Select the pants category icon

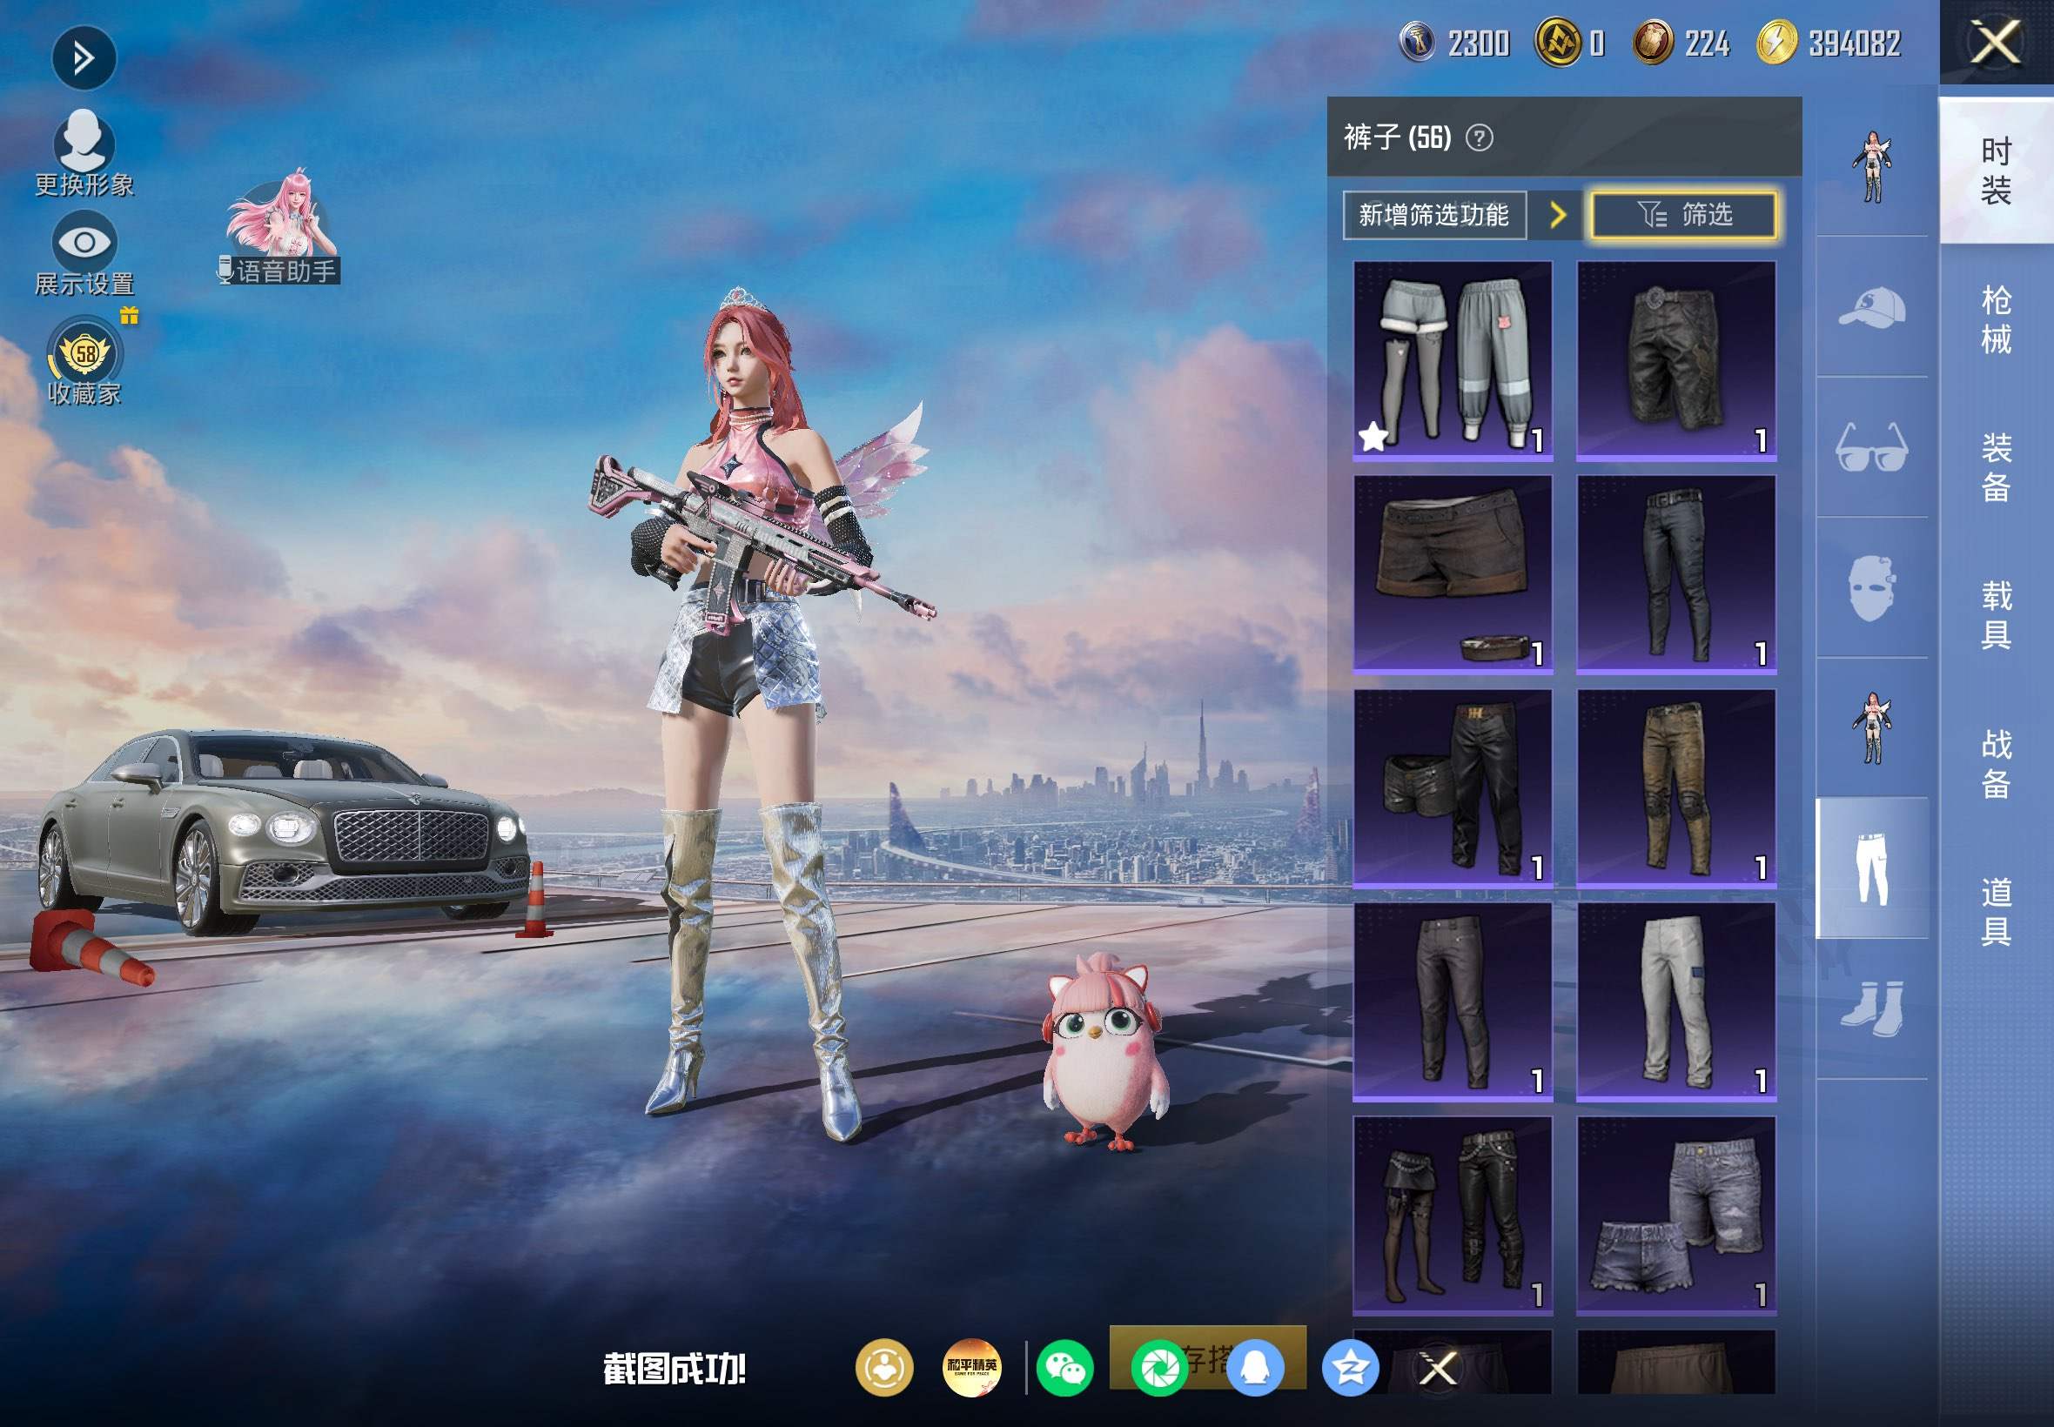click(x=1871, y=868)
